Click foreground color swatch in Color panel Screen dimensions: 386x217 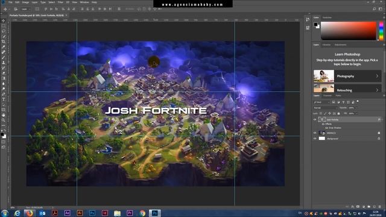[x=315, y=24]
